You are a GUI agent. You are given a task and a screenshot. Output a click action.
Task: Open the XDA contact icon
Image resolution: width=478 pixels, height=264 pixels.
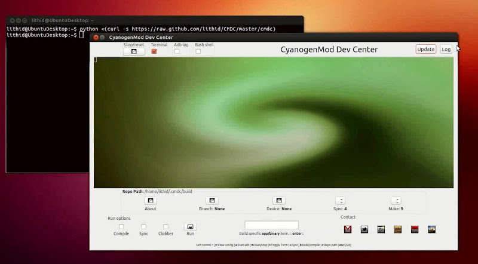(x=398, y=229)
